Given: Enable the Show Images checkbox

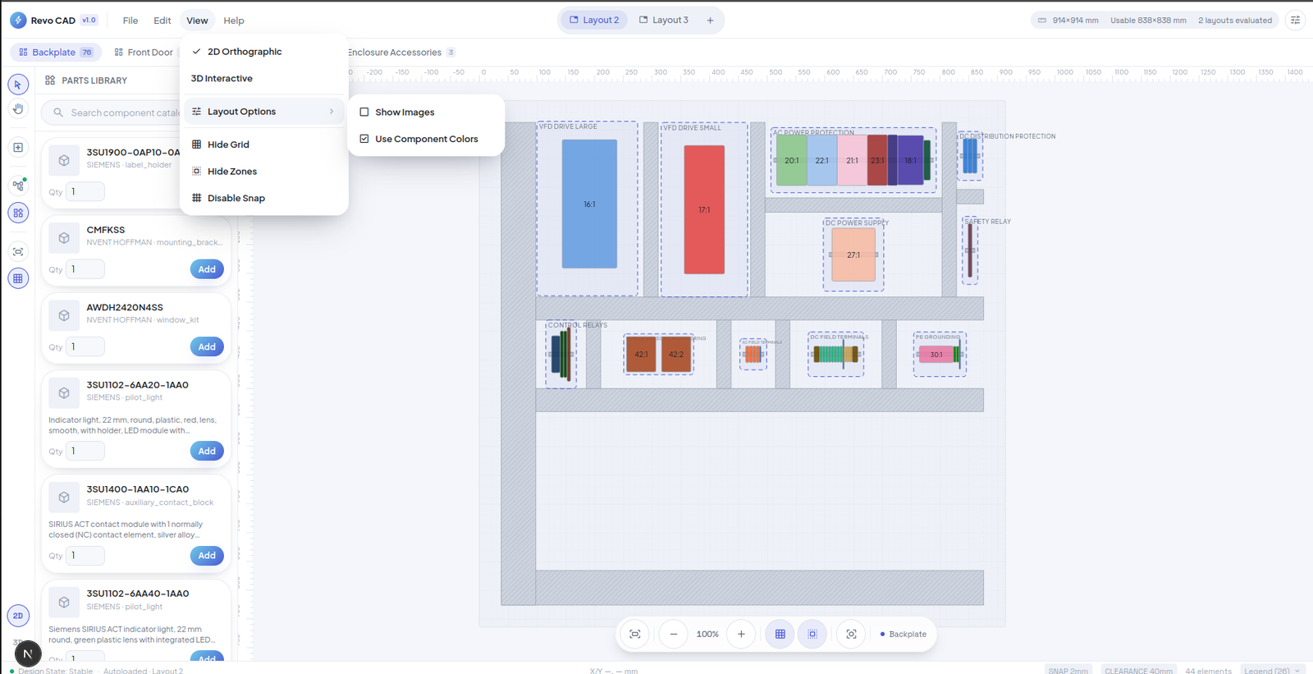Looking at the screenshot, I should (x=364, y=112).
